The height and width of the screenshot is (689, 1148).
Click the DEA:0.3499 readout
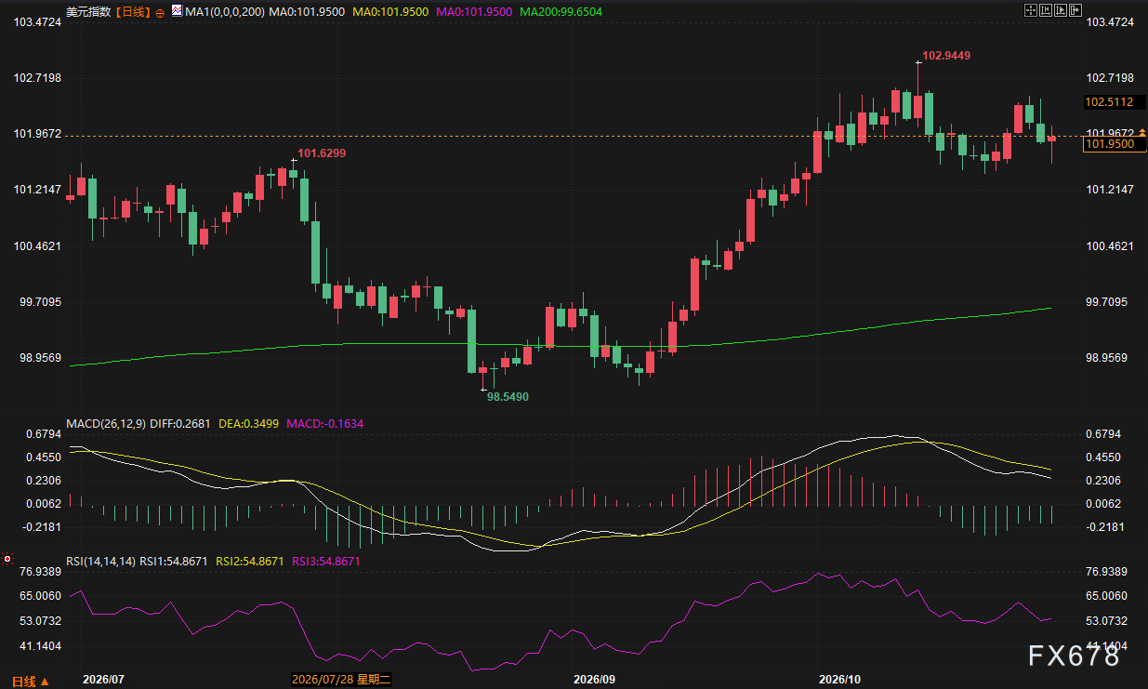(x=247, y=423)
